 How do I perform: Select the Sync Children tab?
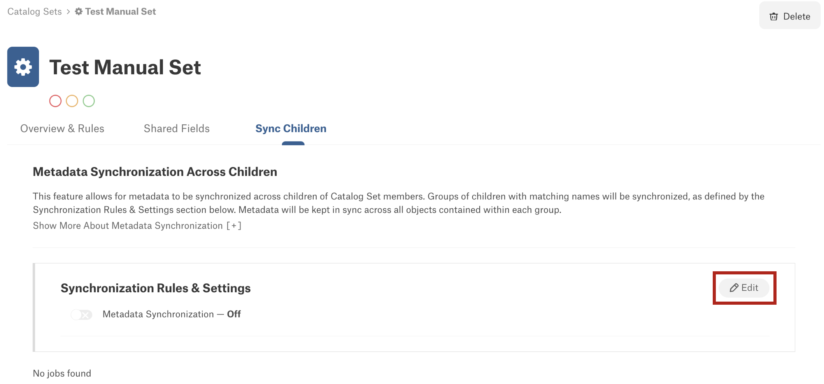(291, 129)
